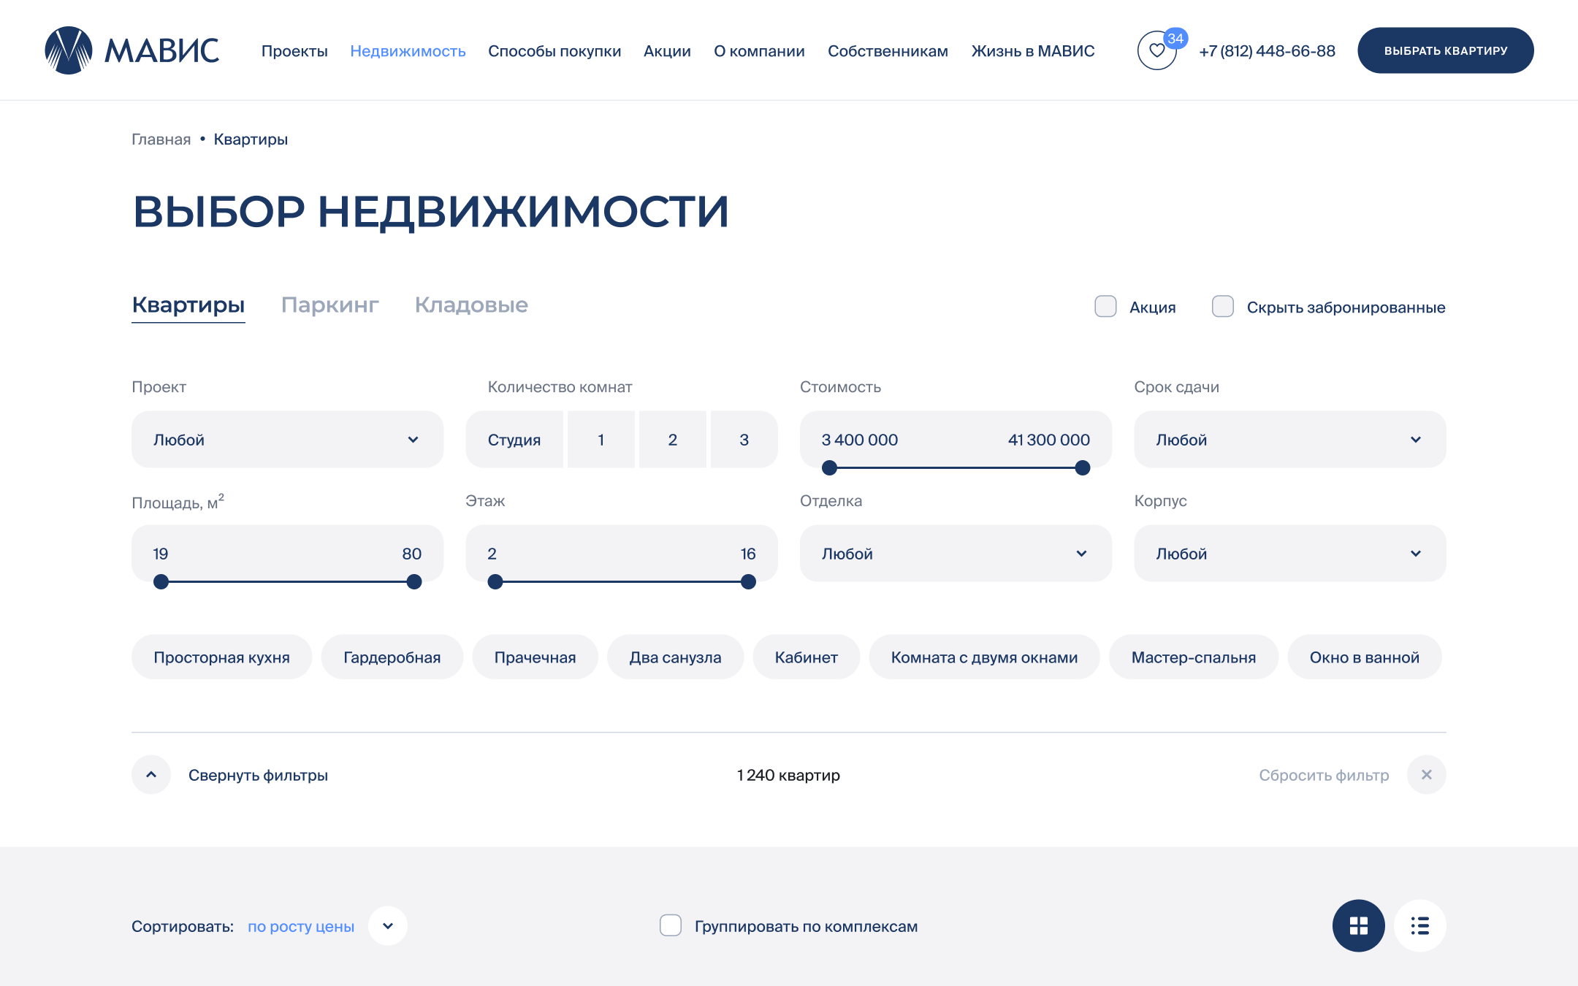Screen dimensions: 1578x986
Task: Toggle Группировать по комплексам checkbox
Action: click(671, 925)
